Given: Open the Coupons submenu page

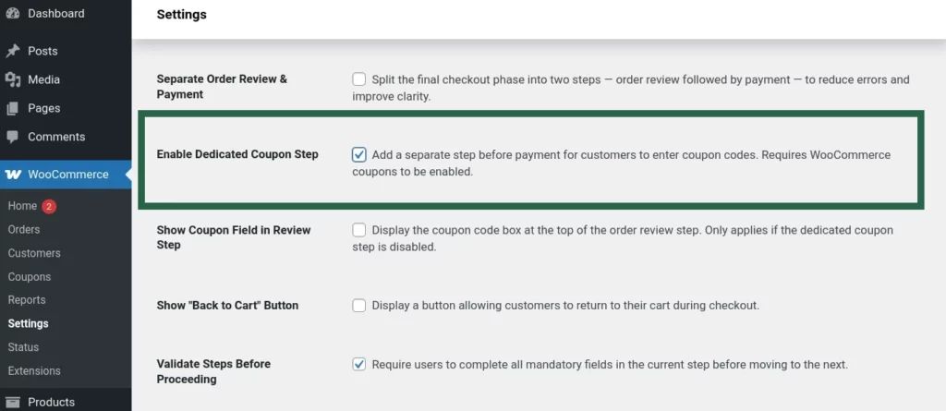Looking at the screenshot, I should (30, 277).
